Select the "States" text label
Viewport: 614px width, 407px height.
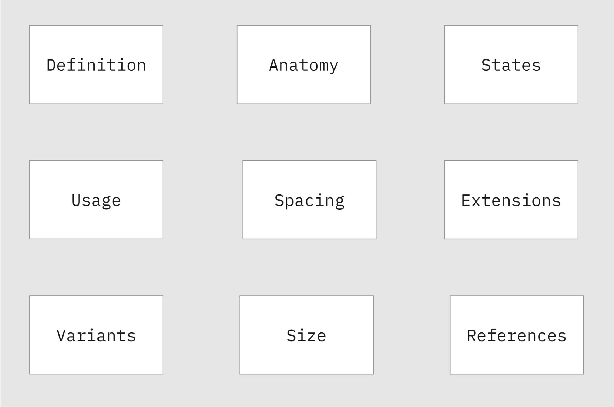[x=511, y=65]
